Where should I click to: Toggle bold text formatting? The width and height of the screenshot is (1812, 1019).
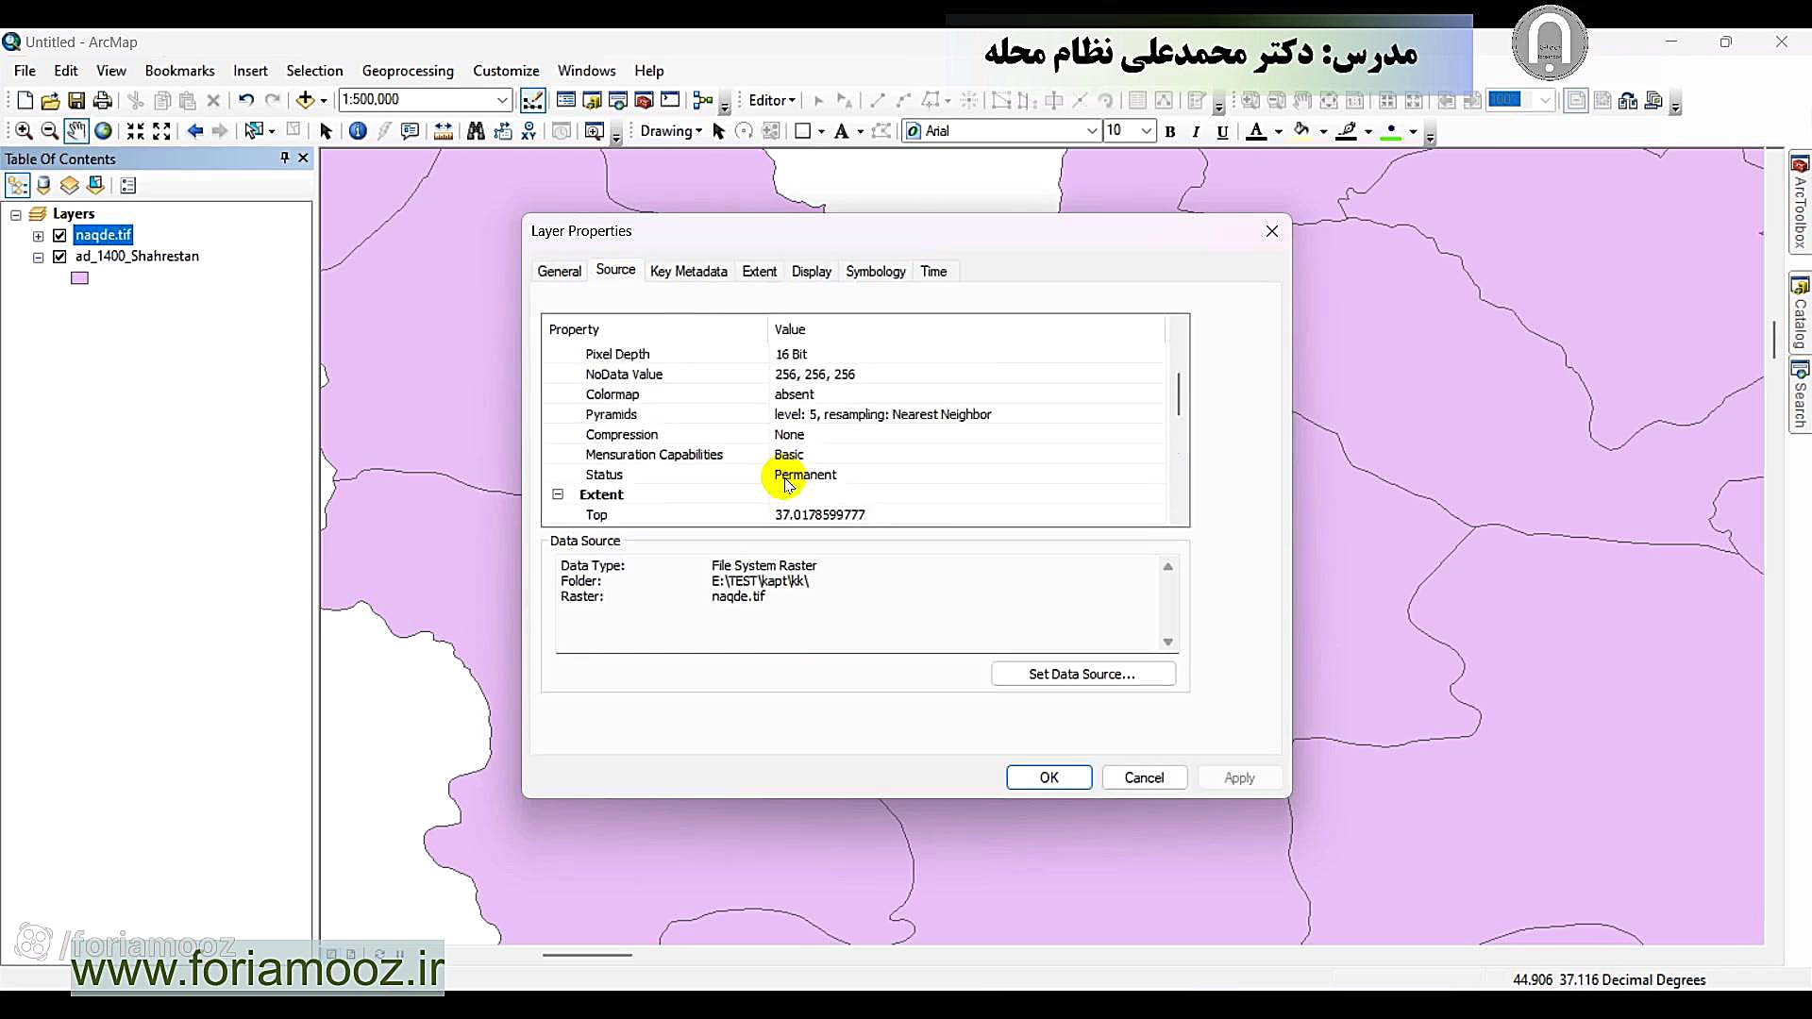pos(1170,132)
